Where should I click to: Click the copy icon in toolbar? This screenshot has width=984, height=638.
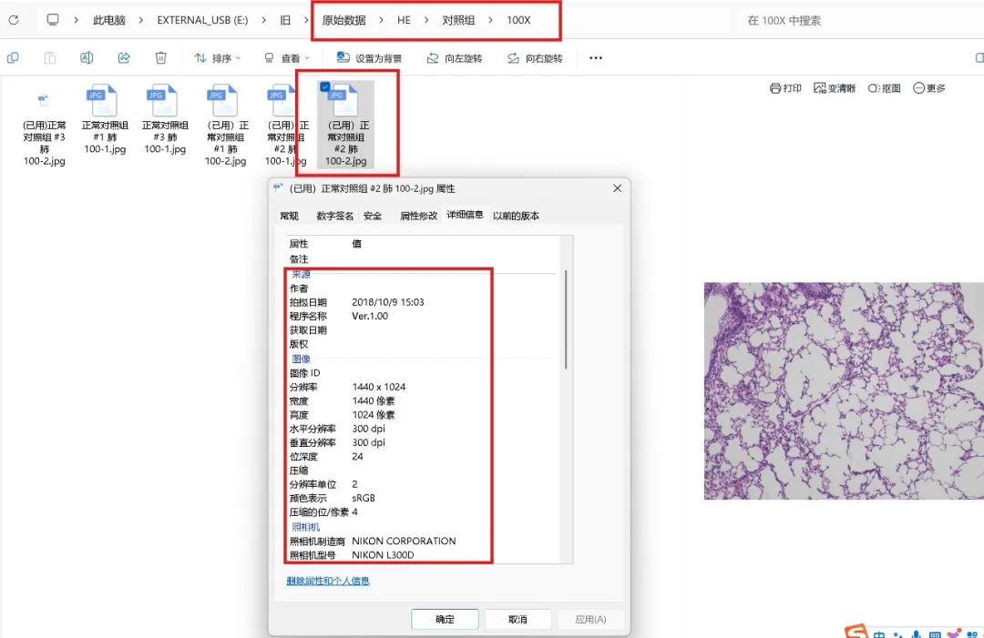point(13,57)
